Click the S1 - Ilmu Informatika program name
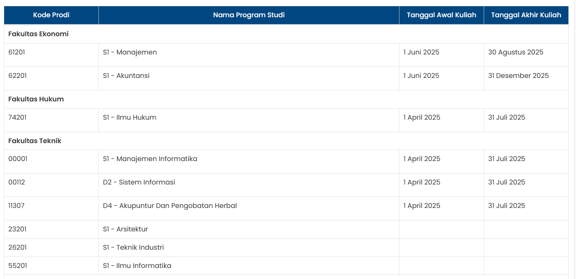This screenshot has width=576, height=279. tap(137, 266)
